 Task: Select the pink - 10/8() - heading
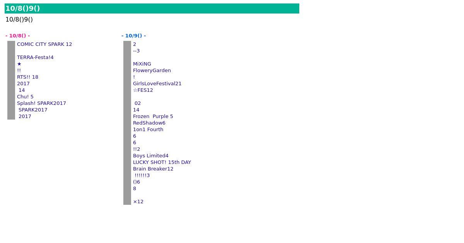pos(18,36)
